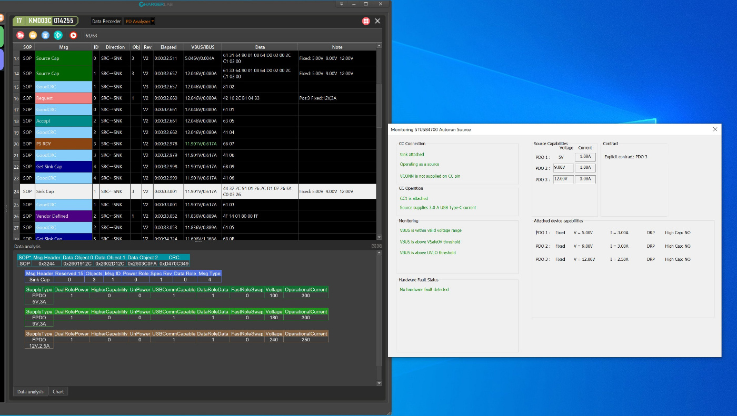Float the Data analysis panel
737x416 pixels.
click(x=373, y=246)
